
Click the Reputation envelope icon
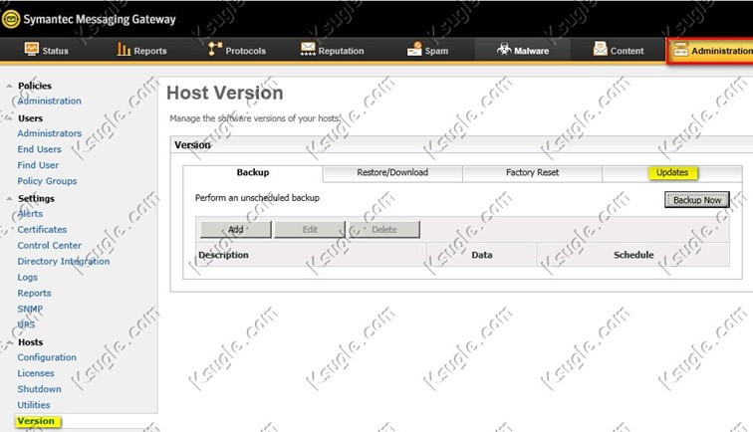(308, 49)
